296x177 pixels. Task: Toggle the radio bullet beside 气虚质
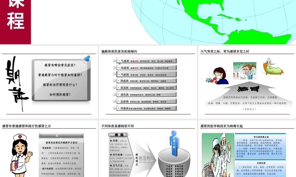click(114, 61)
